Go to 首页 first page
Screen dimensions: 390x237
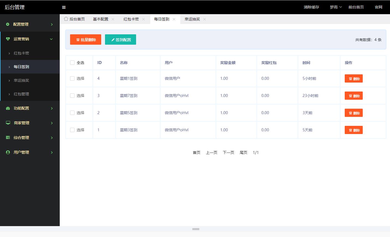pos(197,153)
